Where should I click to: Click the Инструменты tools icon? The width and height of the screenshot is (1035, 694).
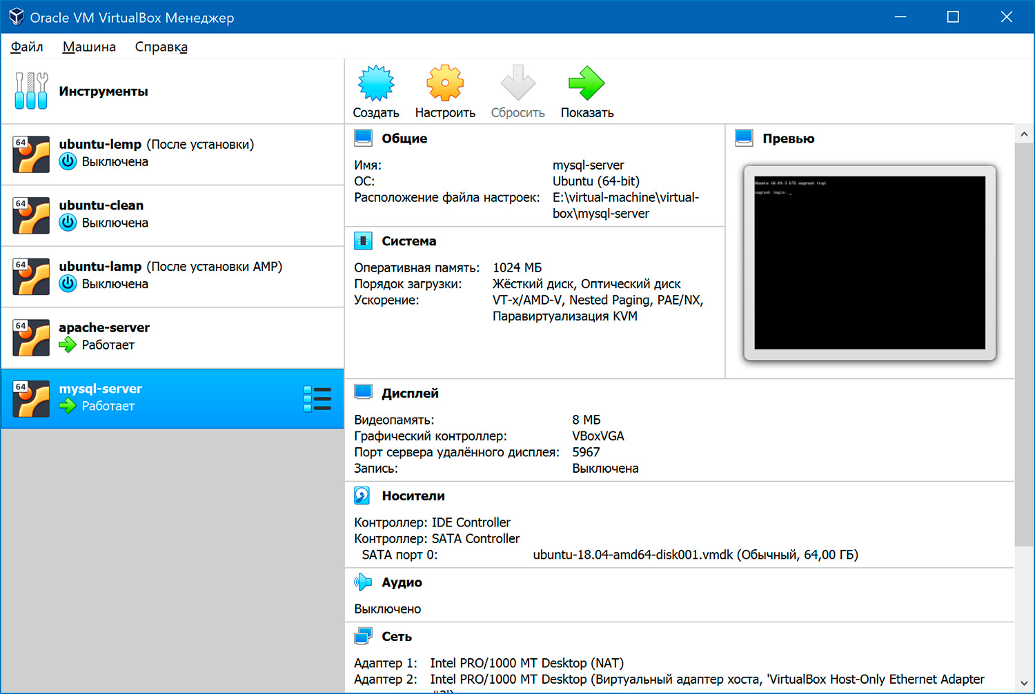31,91
